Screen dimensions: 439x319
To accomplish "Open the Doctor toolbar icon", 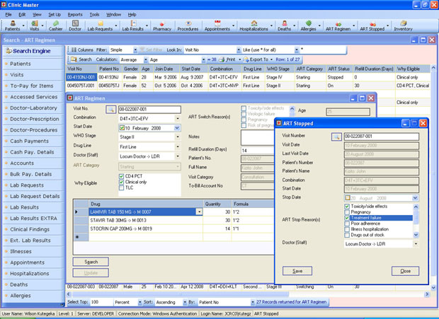I will 75,25.
